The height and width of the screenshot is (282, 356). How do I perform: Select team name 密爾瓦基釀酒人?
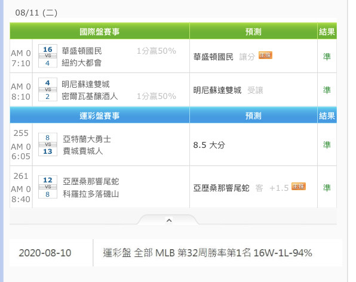90,96
